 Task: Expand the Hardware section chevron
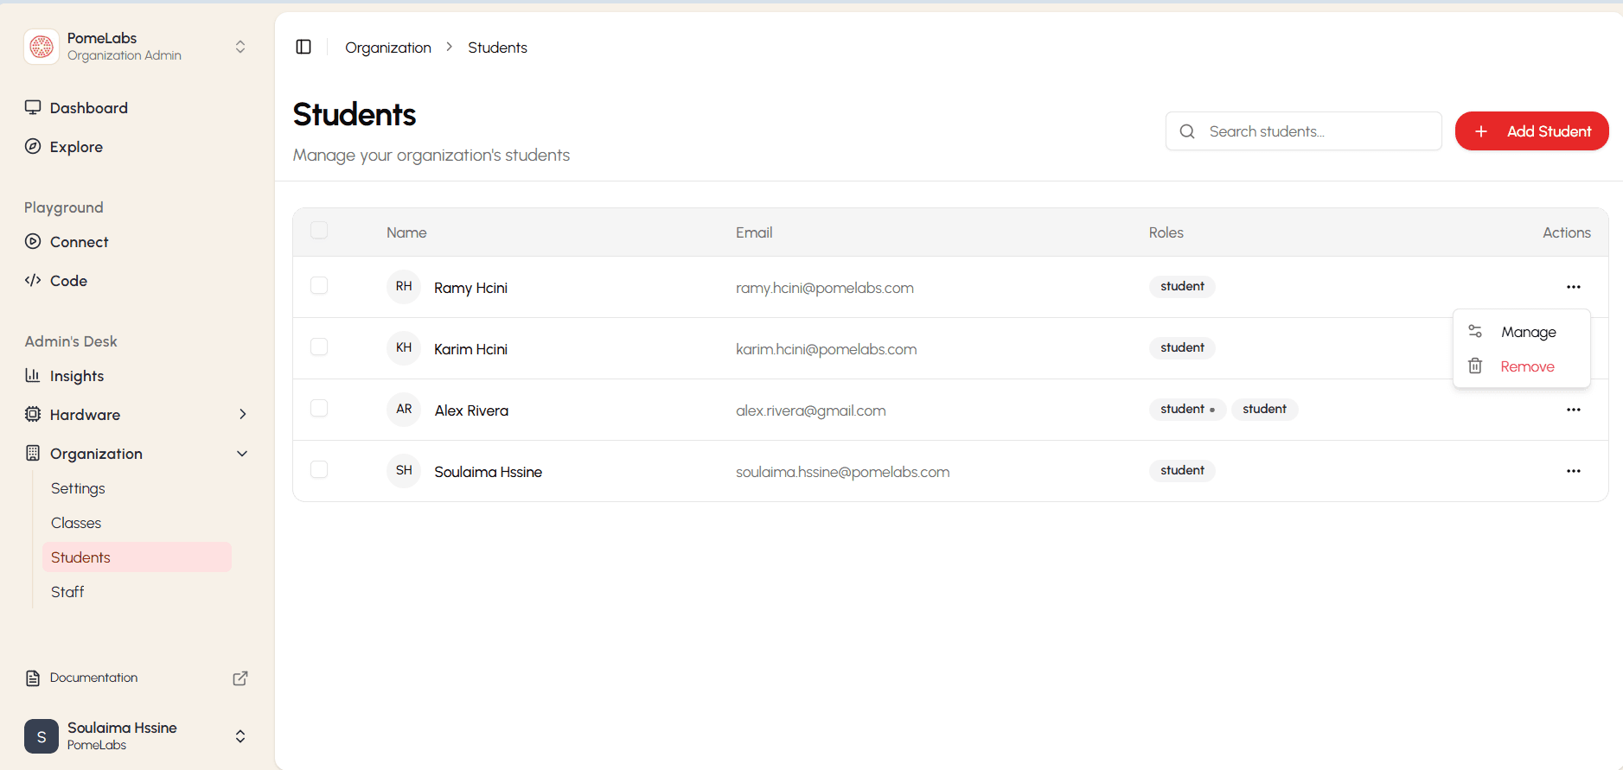tap(242, 414)
